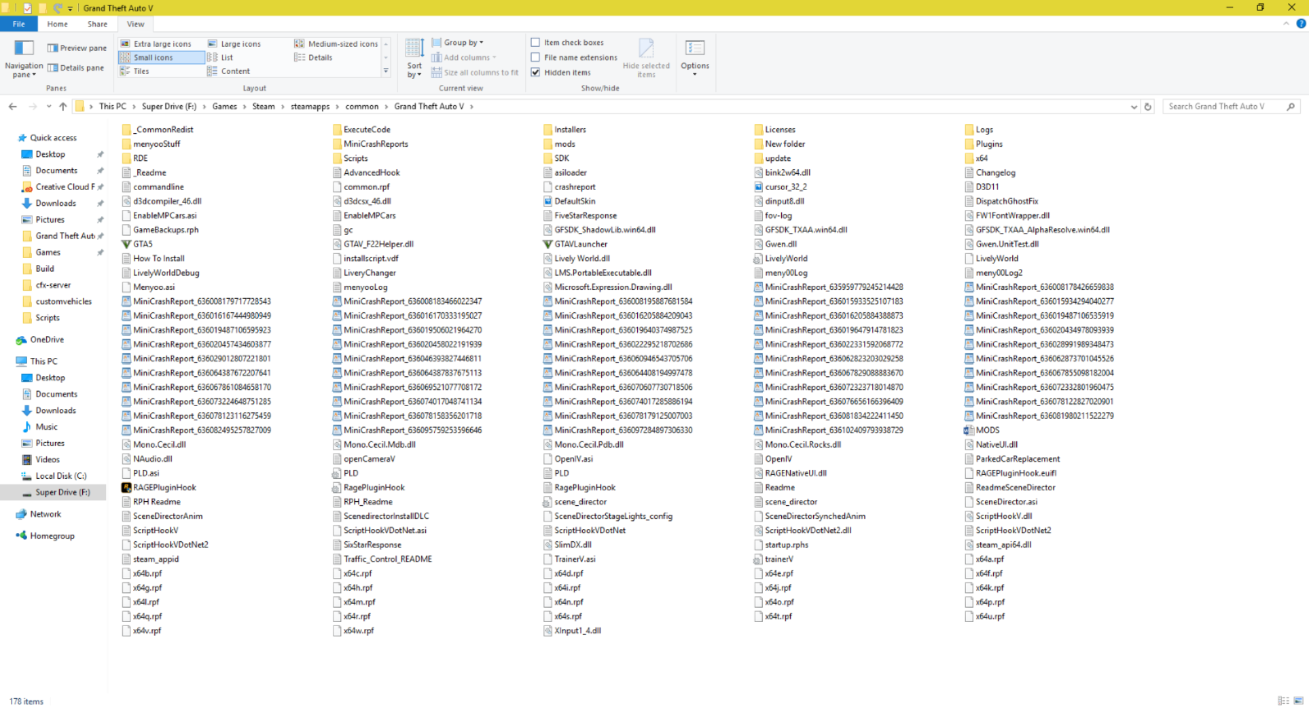Navigate to common in breadcrumb path
1309x709 pixels.
361,107
